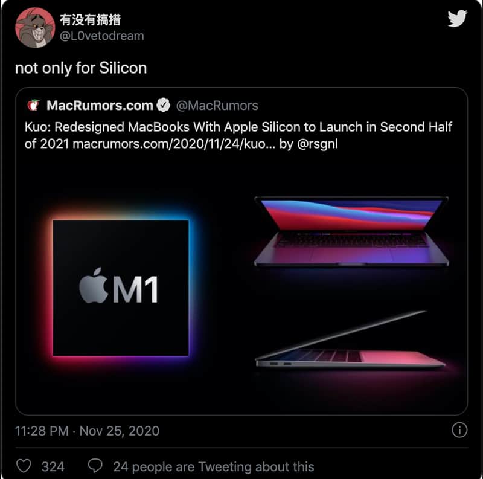Click the 'not only for Silicon' tweet text
This screenshot has height=479, width=483.
click(81, 68)
